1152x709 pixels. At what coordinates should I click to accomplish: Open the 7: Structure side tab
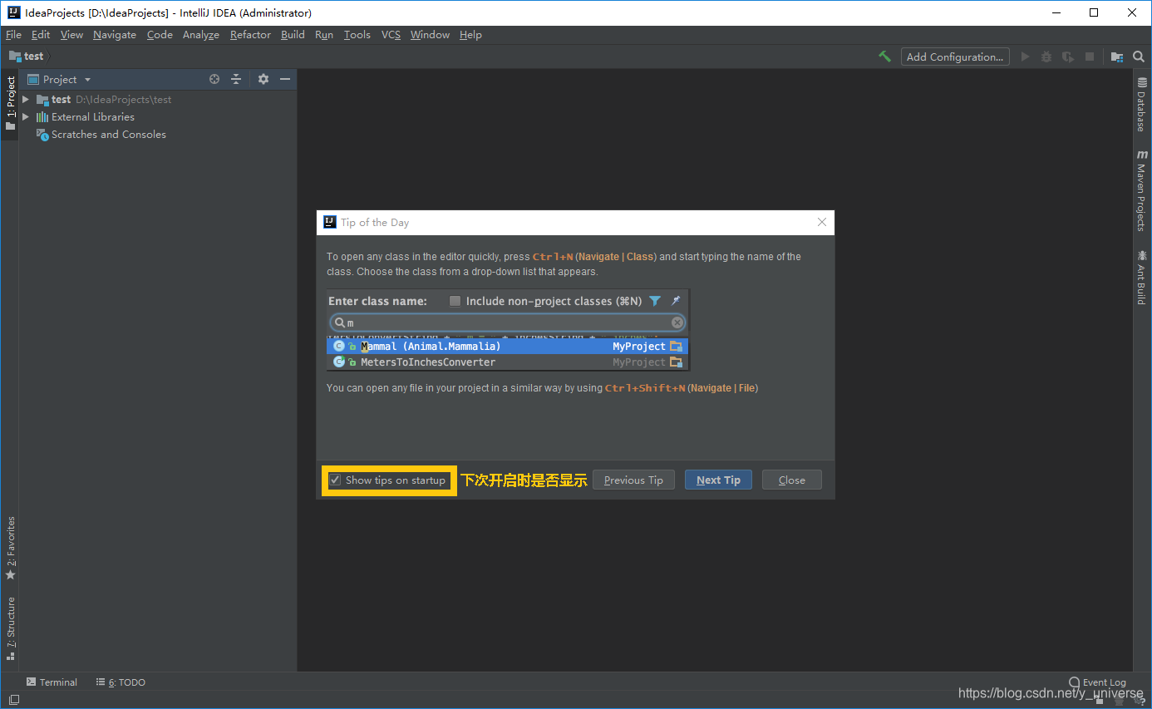tap(10, 628)
